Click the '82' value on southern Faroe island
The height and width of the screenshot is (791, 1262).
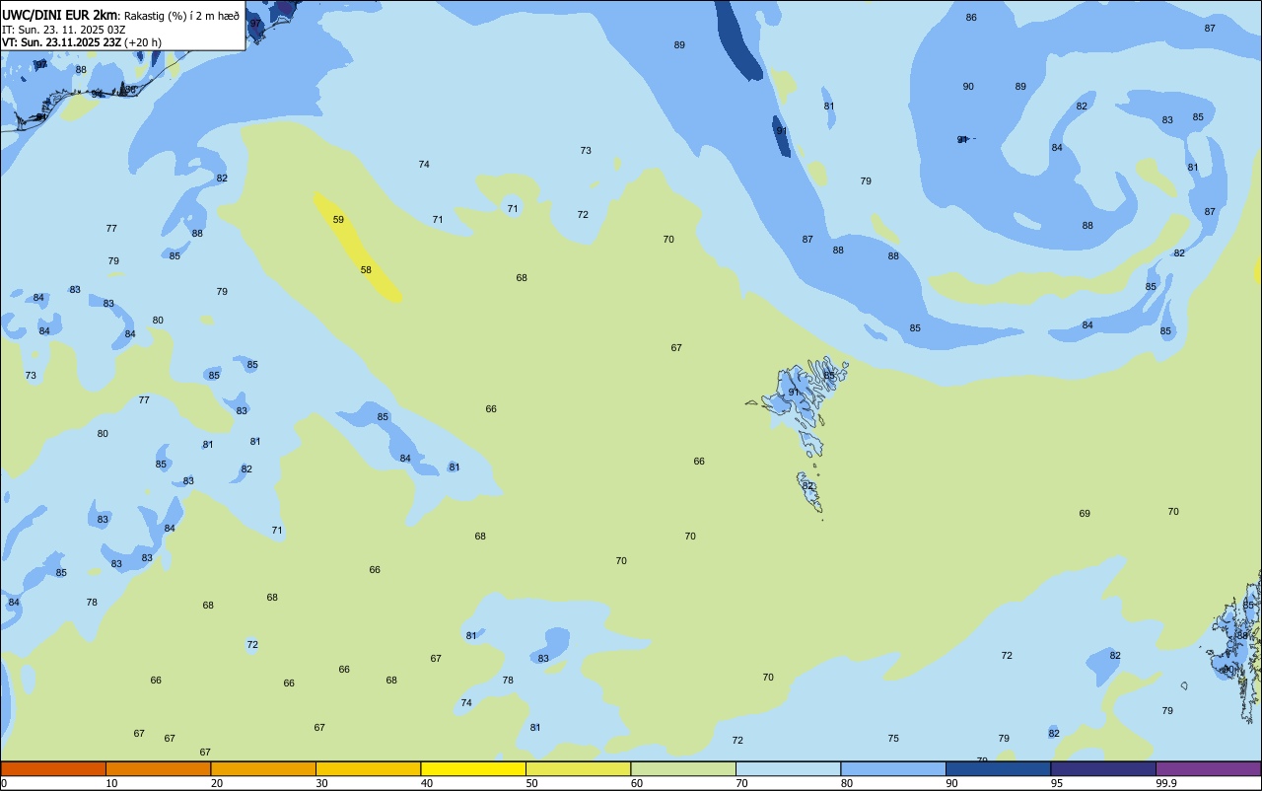[x=808, y=486]
